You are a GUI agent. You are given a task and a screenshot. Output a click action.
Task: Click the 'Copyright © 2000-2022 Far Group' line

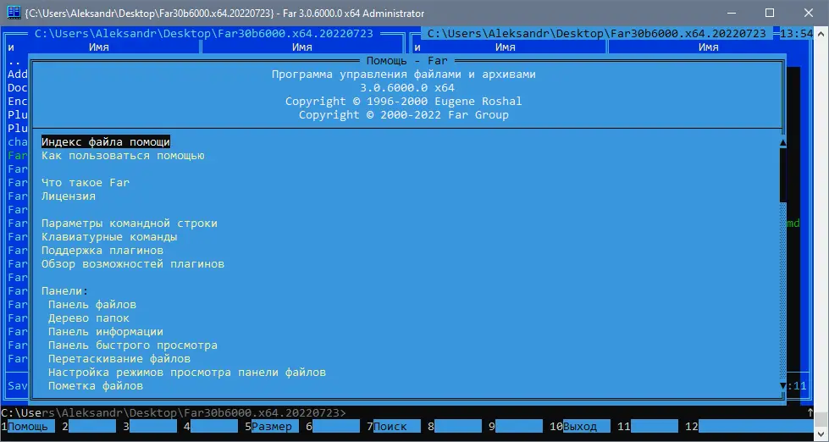click(403, 114)
